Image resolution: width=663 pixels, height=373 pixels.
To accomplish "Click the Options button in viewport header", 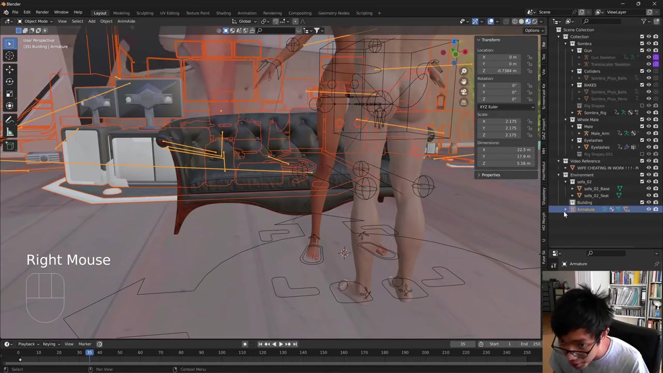I will coord(533,30).
